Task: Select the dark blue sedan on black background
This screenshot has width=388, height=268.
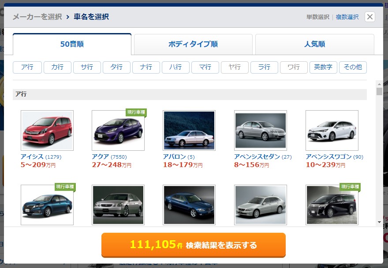Action: click(x=189, y=205)
